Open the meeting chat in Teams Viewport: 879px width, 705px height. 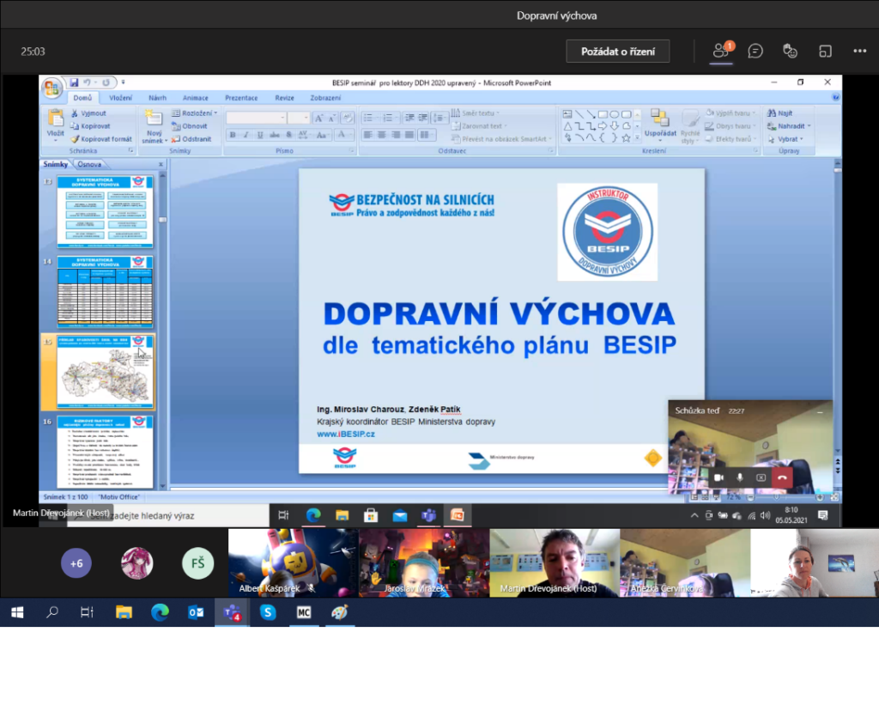tap(755, 52)
